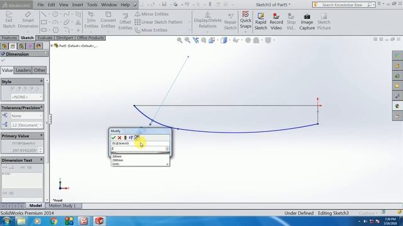This screenshot has width=403, height=226.
Task: Click Linear Sketch Pattern
Action: point(159,22)
